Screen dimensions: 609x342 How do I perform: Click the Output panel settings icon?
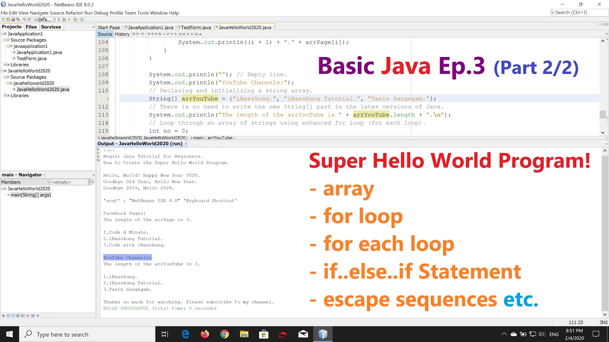pyautogui.click(x=98, y=160)
